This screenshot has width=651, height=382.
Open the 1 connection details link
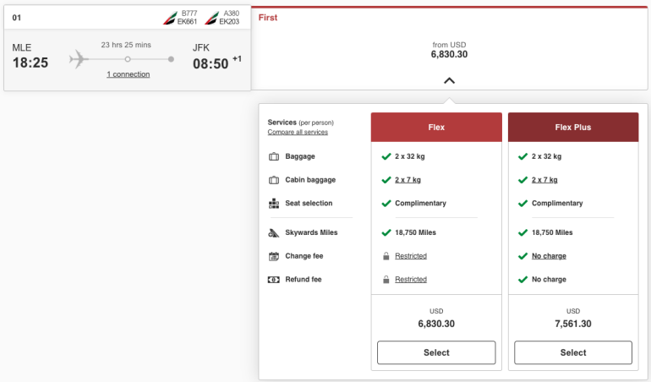click(128, 74)
